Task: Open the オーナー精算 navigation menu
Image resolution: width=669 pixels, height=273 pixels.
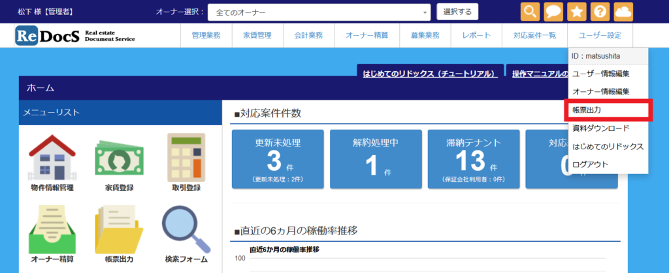Action: coord(367,36)
